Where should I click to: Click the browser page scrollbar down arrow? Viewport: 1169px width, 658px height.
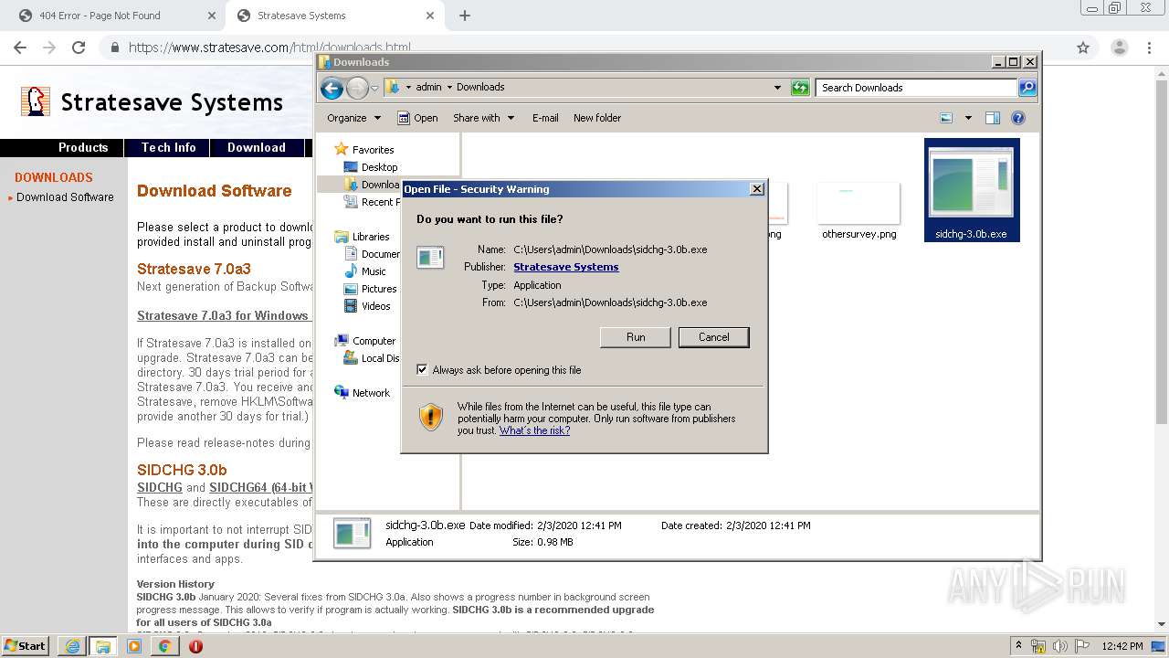click(1162, 624)
